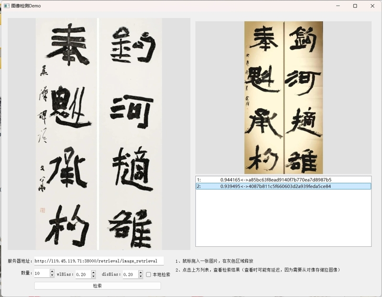The image size is (382, 297).
Task: Decrease the 数量 spinner value
Action: click(x=52, y=275)
